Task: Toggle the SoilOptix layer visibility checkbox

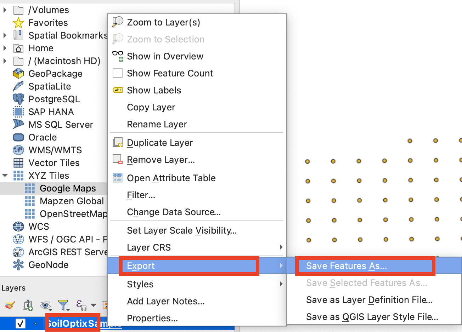Action: 21,324
